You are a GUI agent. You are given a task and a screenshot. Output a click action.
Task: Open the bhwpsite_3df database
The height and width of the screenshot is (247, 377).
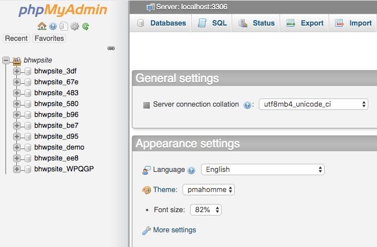click(x=56, y=71)
